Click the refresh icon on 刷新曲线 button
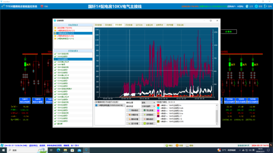The image size is (273, 153). 130,110
